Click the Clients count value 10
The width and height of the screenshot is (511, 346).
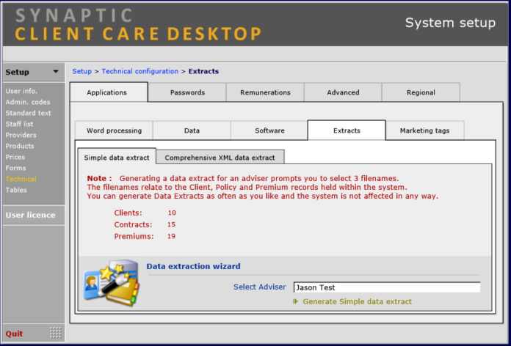[x=172, y=213]
